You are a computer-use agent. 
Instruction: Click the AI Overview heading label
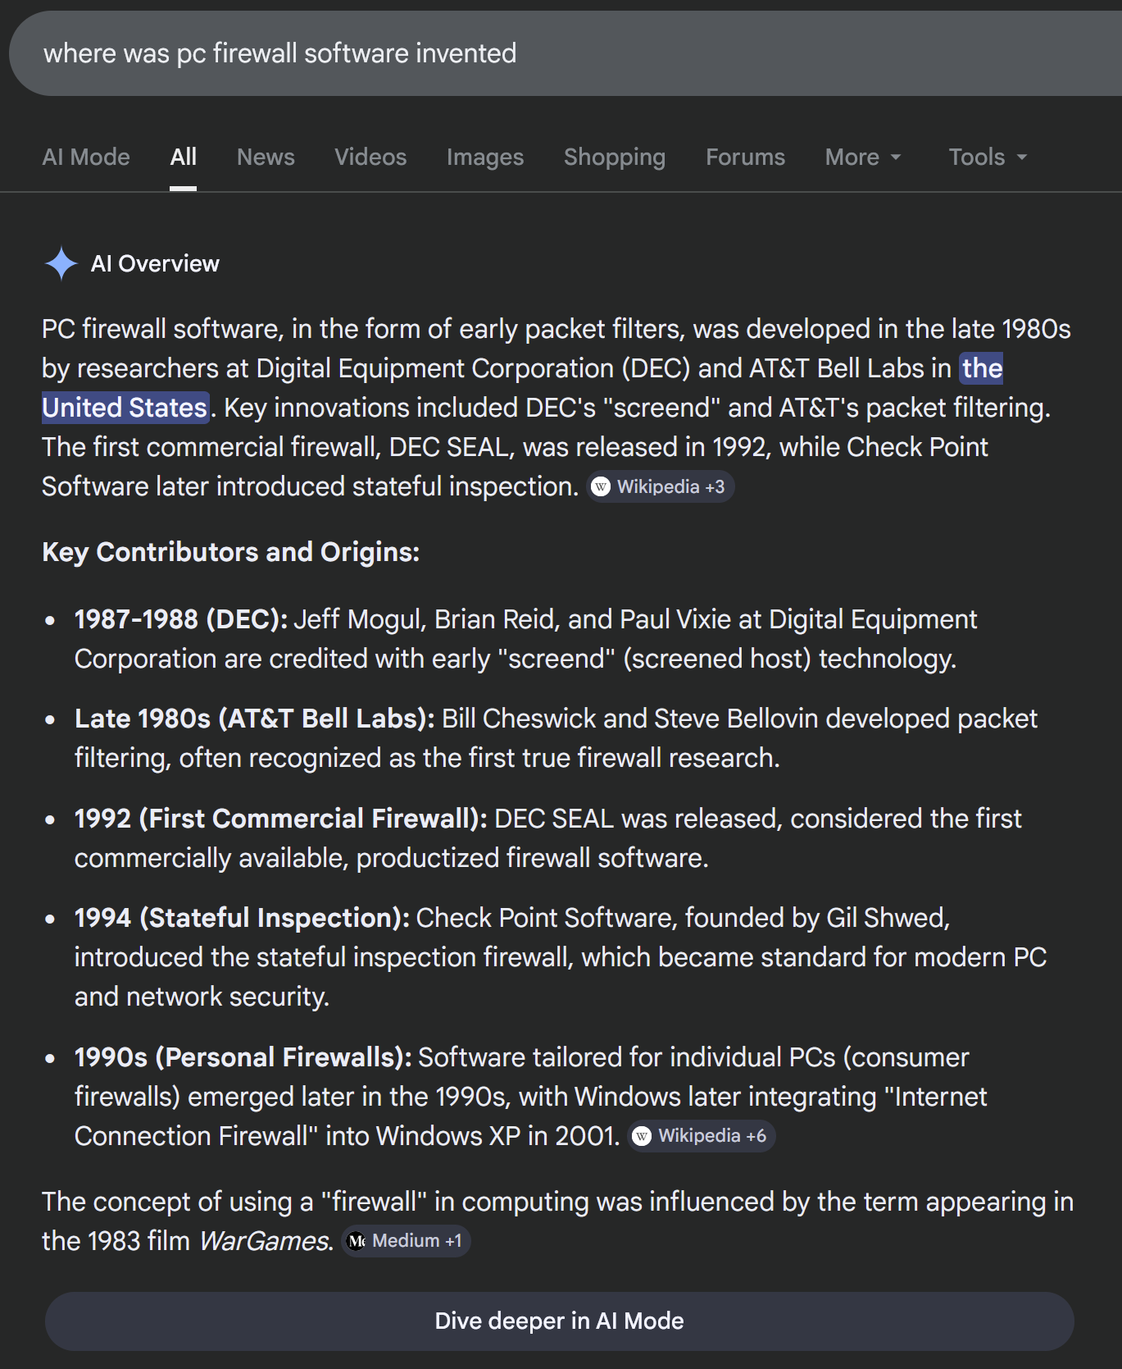[x=155, y=263]
